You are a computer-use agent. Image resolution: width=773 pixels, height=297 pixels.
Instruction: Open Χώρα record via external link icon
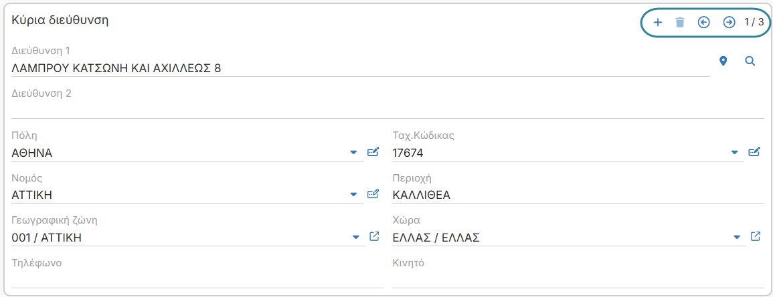point(755,236)
